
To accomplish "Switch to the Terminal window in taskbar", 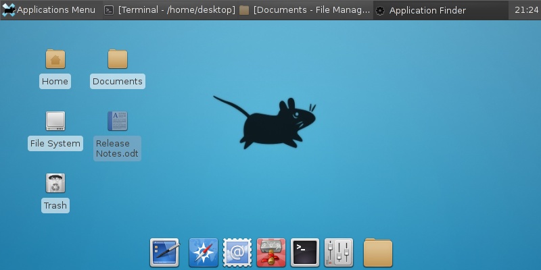I will coord(169,10).
